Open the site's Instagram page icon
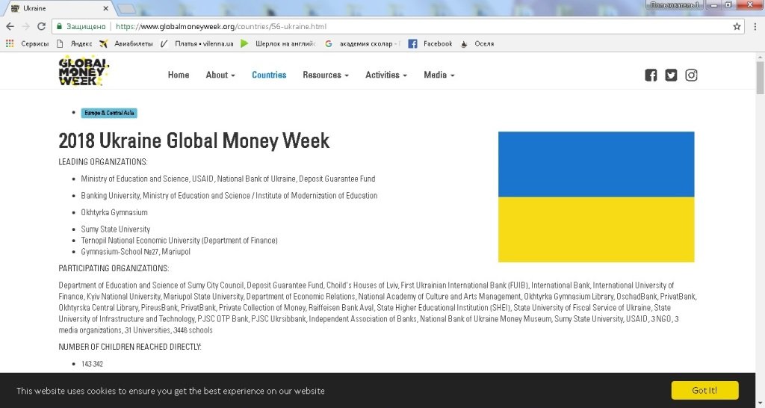 pos(691,75)
